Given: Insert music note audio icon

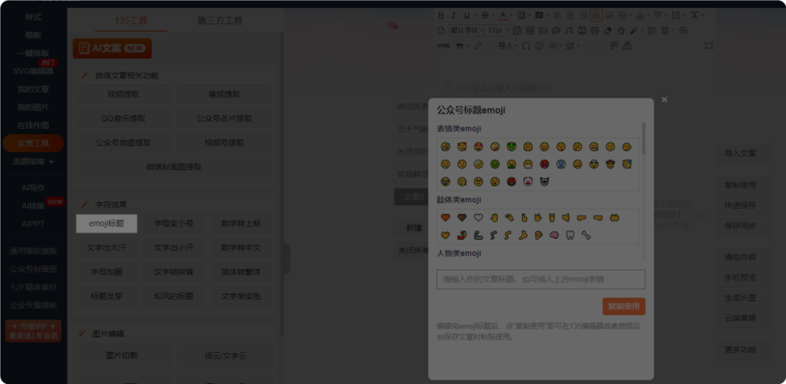Looking at the screenshot, I should tap(569, 31).
